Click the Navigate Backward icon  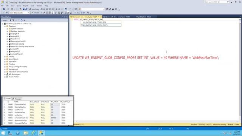[x=4, y=9]
